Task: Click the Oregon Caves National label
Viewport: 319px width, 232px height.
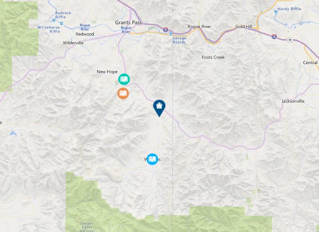Action: click(x=87, y=227)
